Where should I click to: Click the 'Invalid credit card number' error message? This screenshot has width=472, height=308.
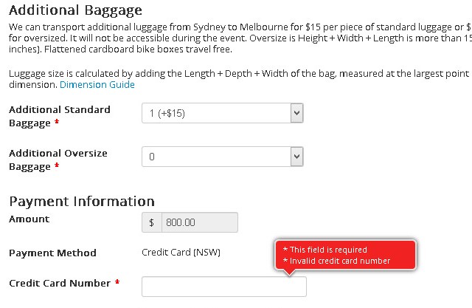(336, 261)
